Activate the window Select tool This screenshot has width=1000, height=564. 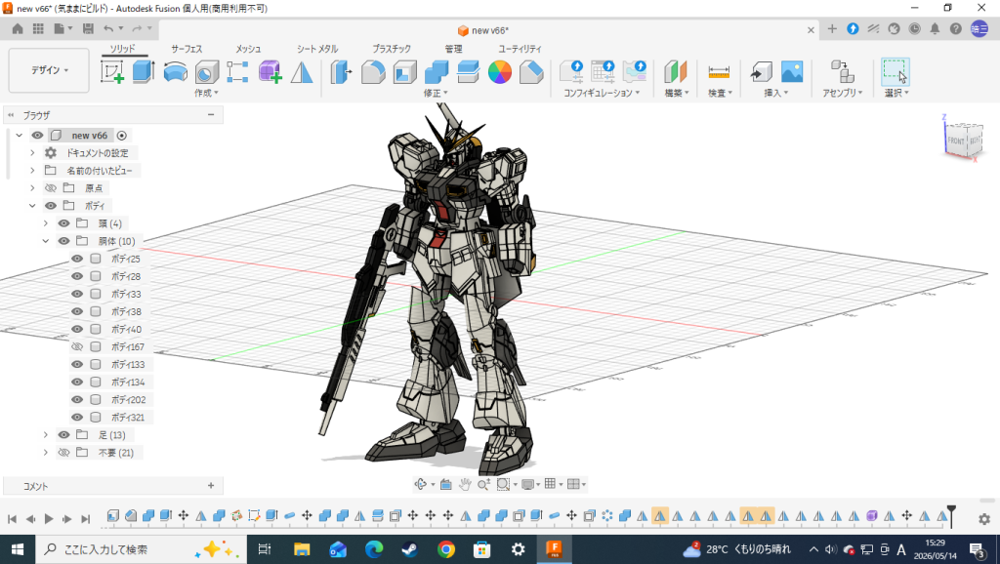896,71
